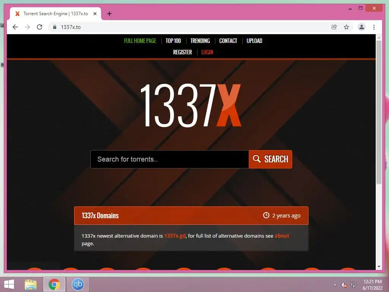The width and height of the screenshot is (389, 292).
Task: Bookmark this page with the star icon
Action: click(x=346, y=27)
